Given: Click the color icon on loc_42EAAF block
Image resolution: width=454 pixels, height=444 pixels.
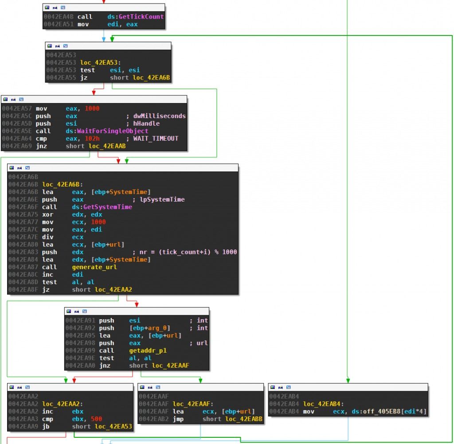Looking at the screenshot, I should click(x=142, y=387).
